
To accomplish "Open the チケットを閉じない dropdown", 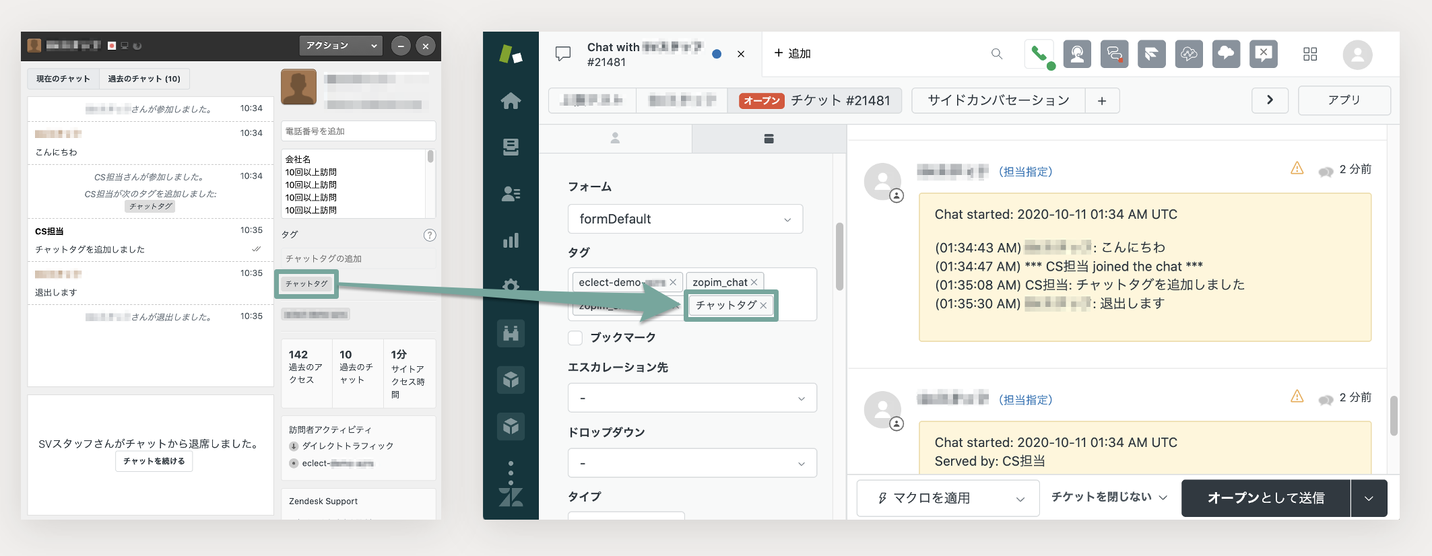I will coord(1109,497).
